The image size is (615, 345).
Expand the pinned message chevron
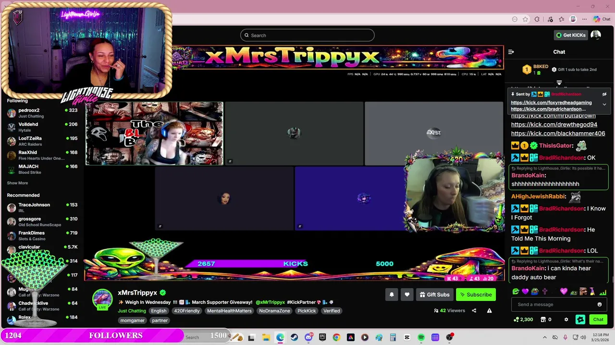604,104
